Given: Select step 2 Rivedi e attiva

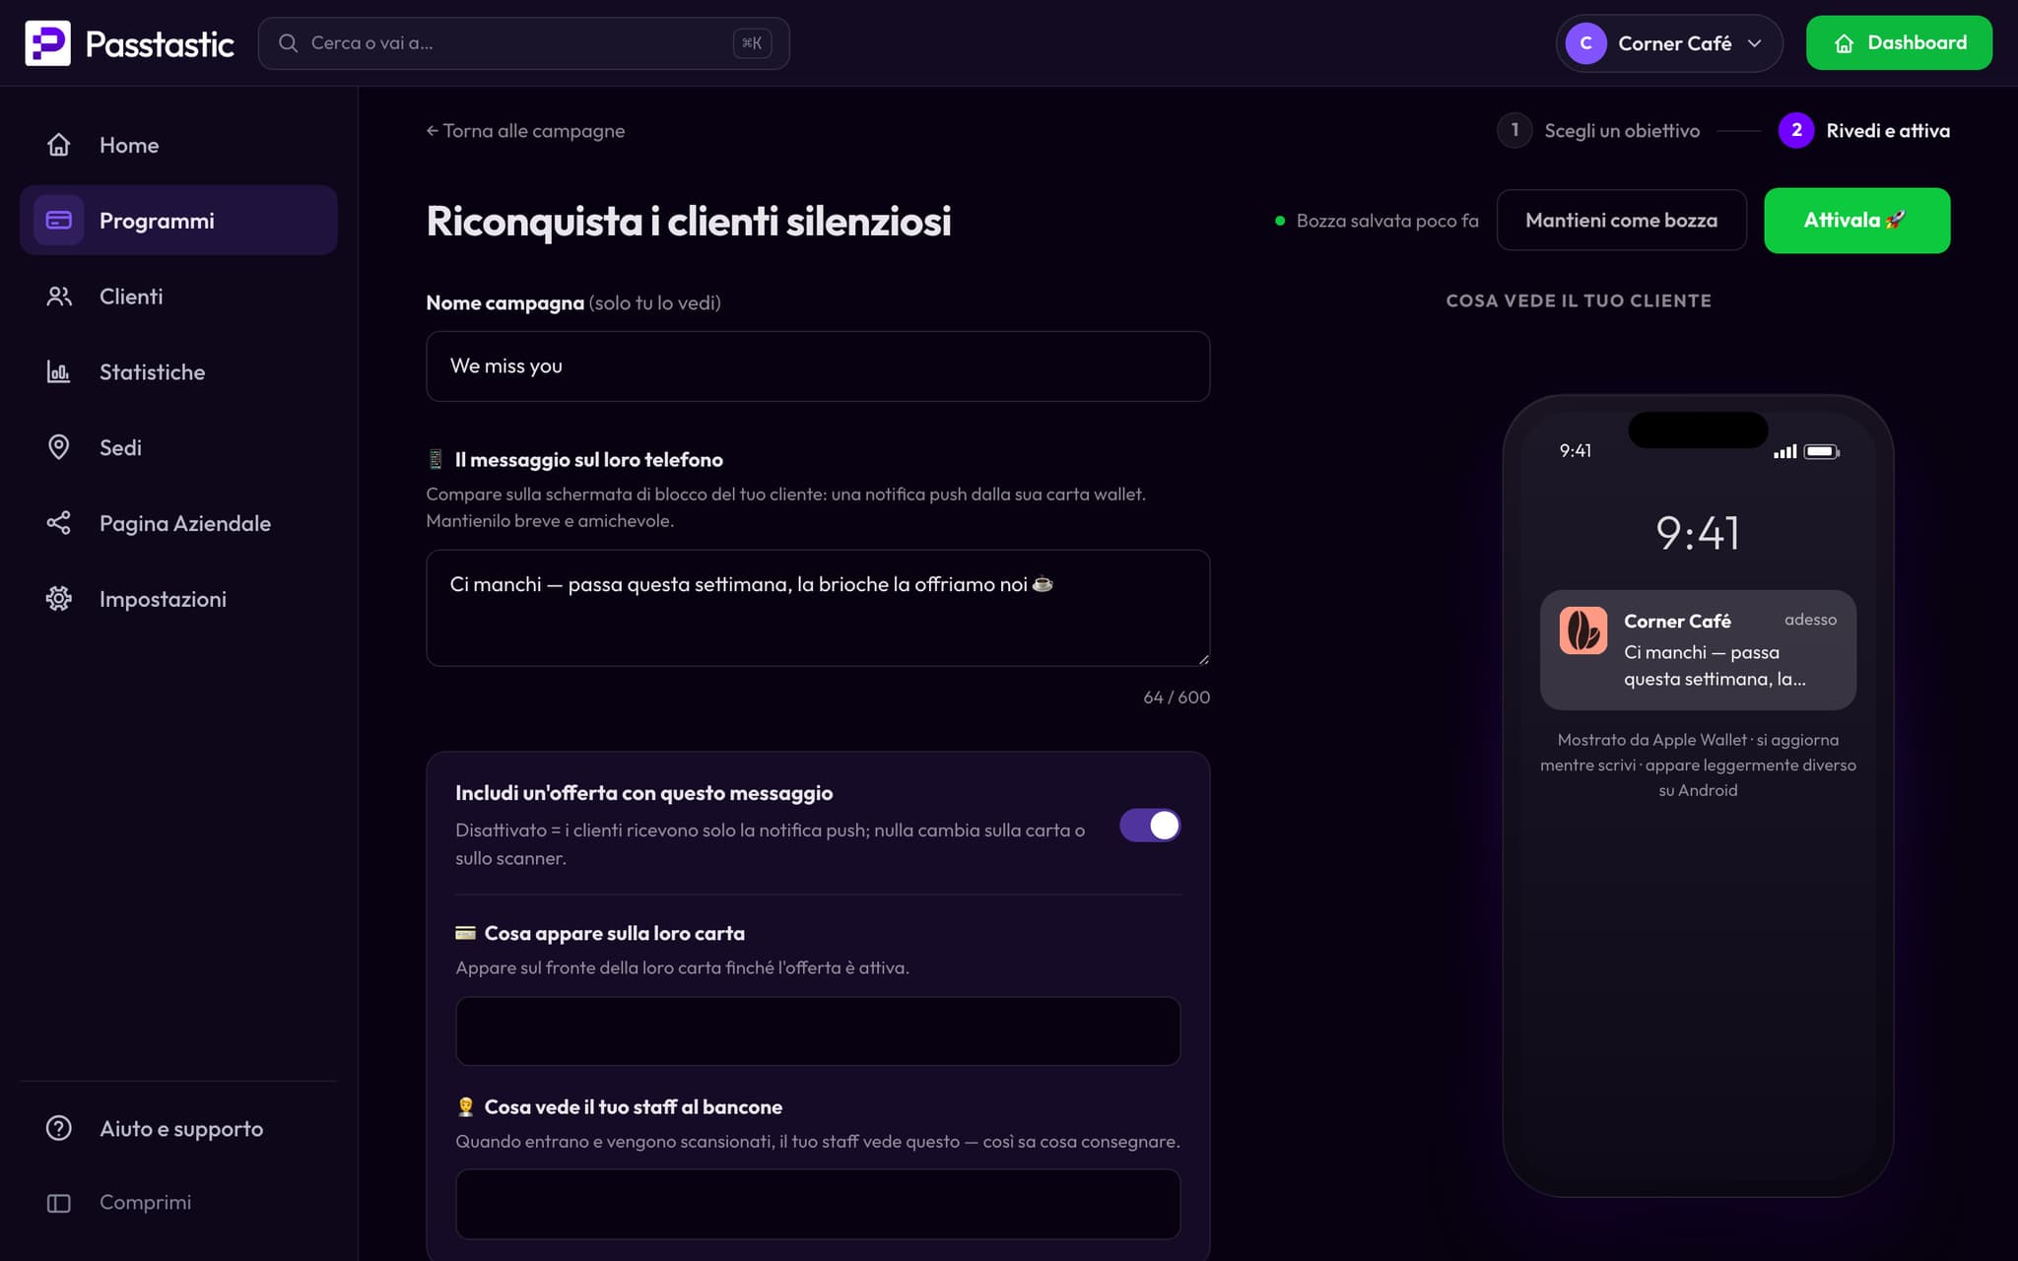Looking at the screenshot, I should coord(1864,130).
